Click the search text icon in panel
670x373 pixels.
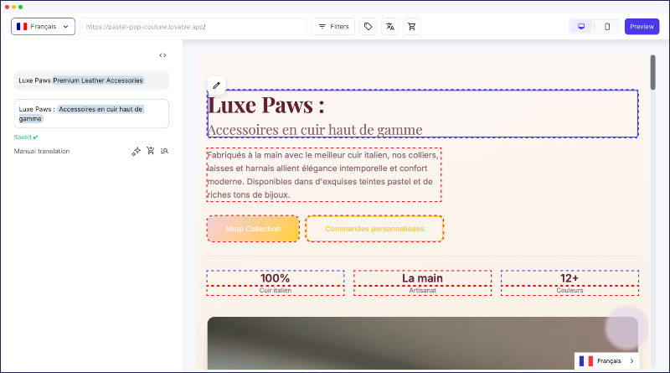(x=164, y=151)
